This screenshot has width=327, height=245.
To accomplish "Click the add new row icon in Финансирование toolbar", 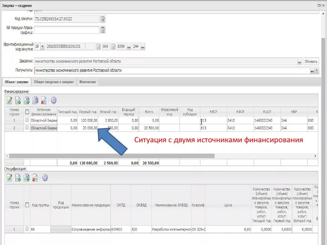I will coord(18,100).
